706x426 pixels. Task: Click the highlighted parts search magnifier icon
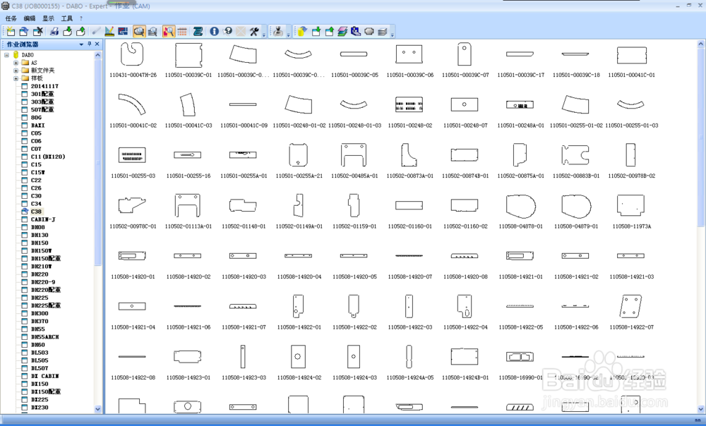point(169,31)
